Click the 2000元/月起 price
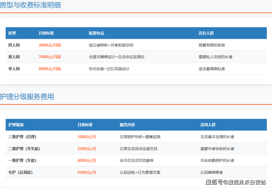This screenshot has height=188, width=272. (50, 45)
